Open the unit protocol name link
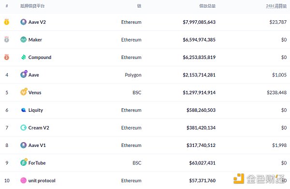Viewport: 290px width, 189px height. (42, 180)
